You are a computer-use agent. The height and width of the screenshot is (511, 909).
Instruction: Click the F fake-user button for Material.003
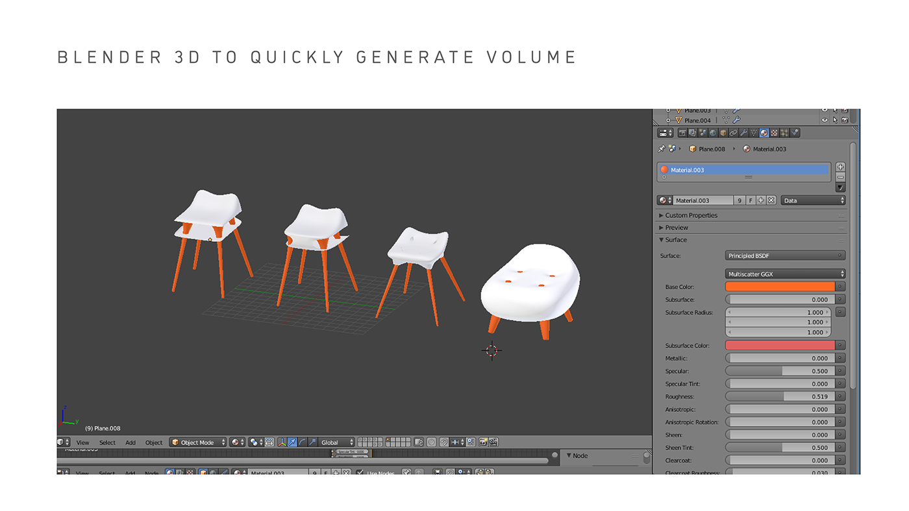click(750, 200)
